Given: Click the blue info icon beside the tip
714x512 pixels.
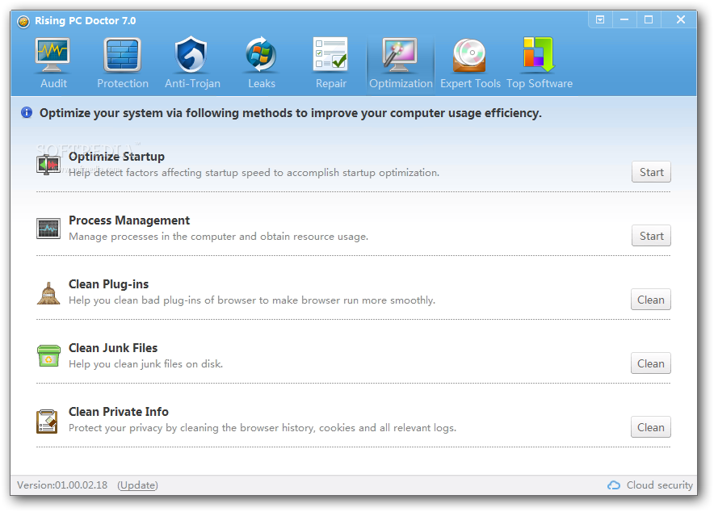Looking at the screenshot, I should tap(27, 112).
